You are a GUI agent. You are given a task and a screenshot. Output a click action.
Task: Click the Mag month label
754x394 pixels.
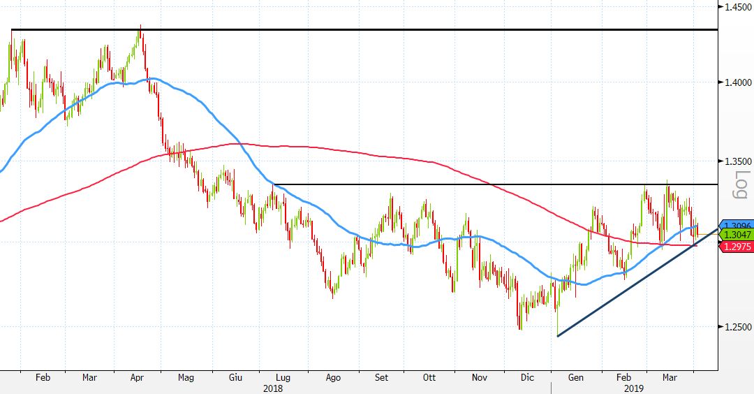[x=186, y=378]
